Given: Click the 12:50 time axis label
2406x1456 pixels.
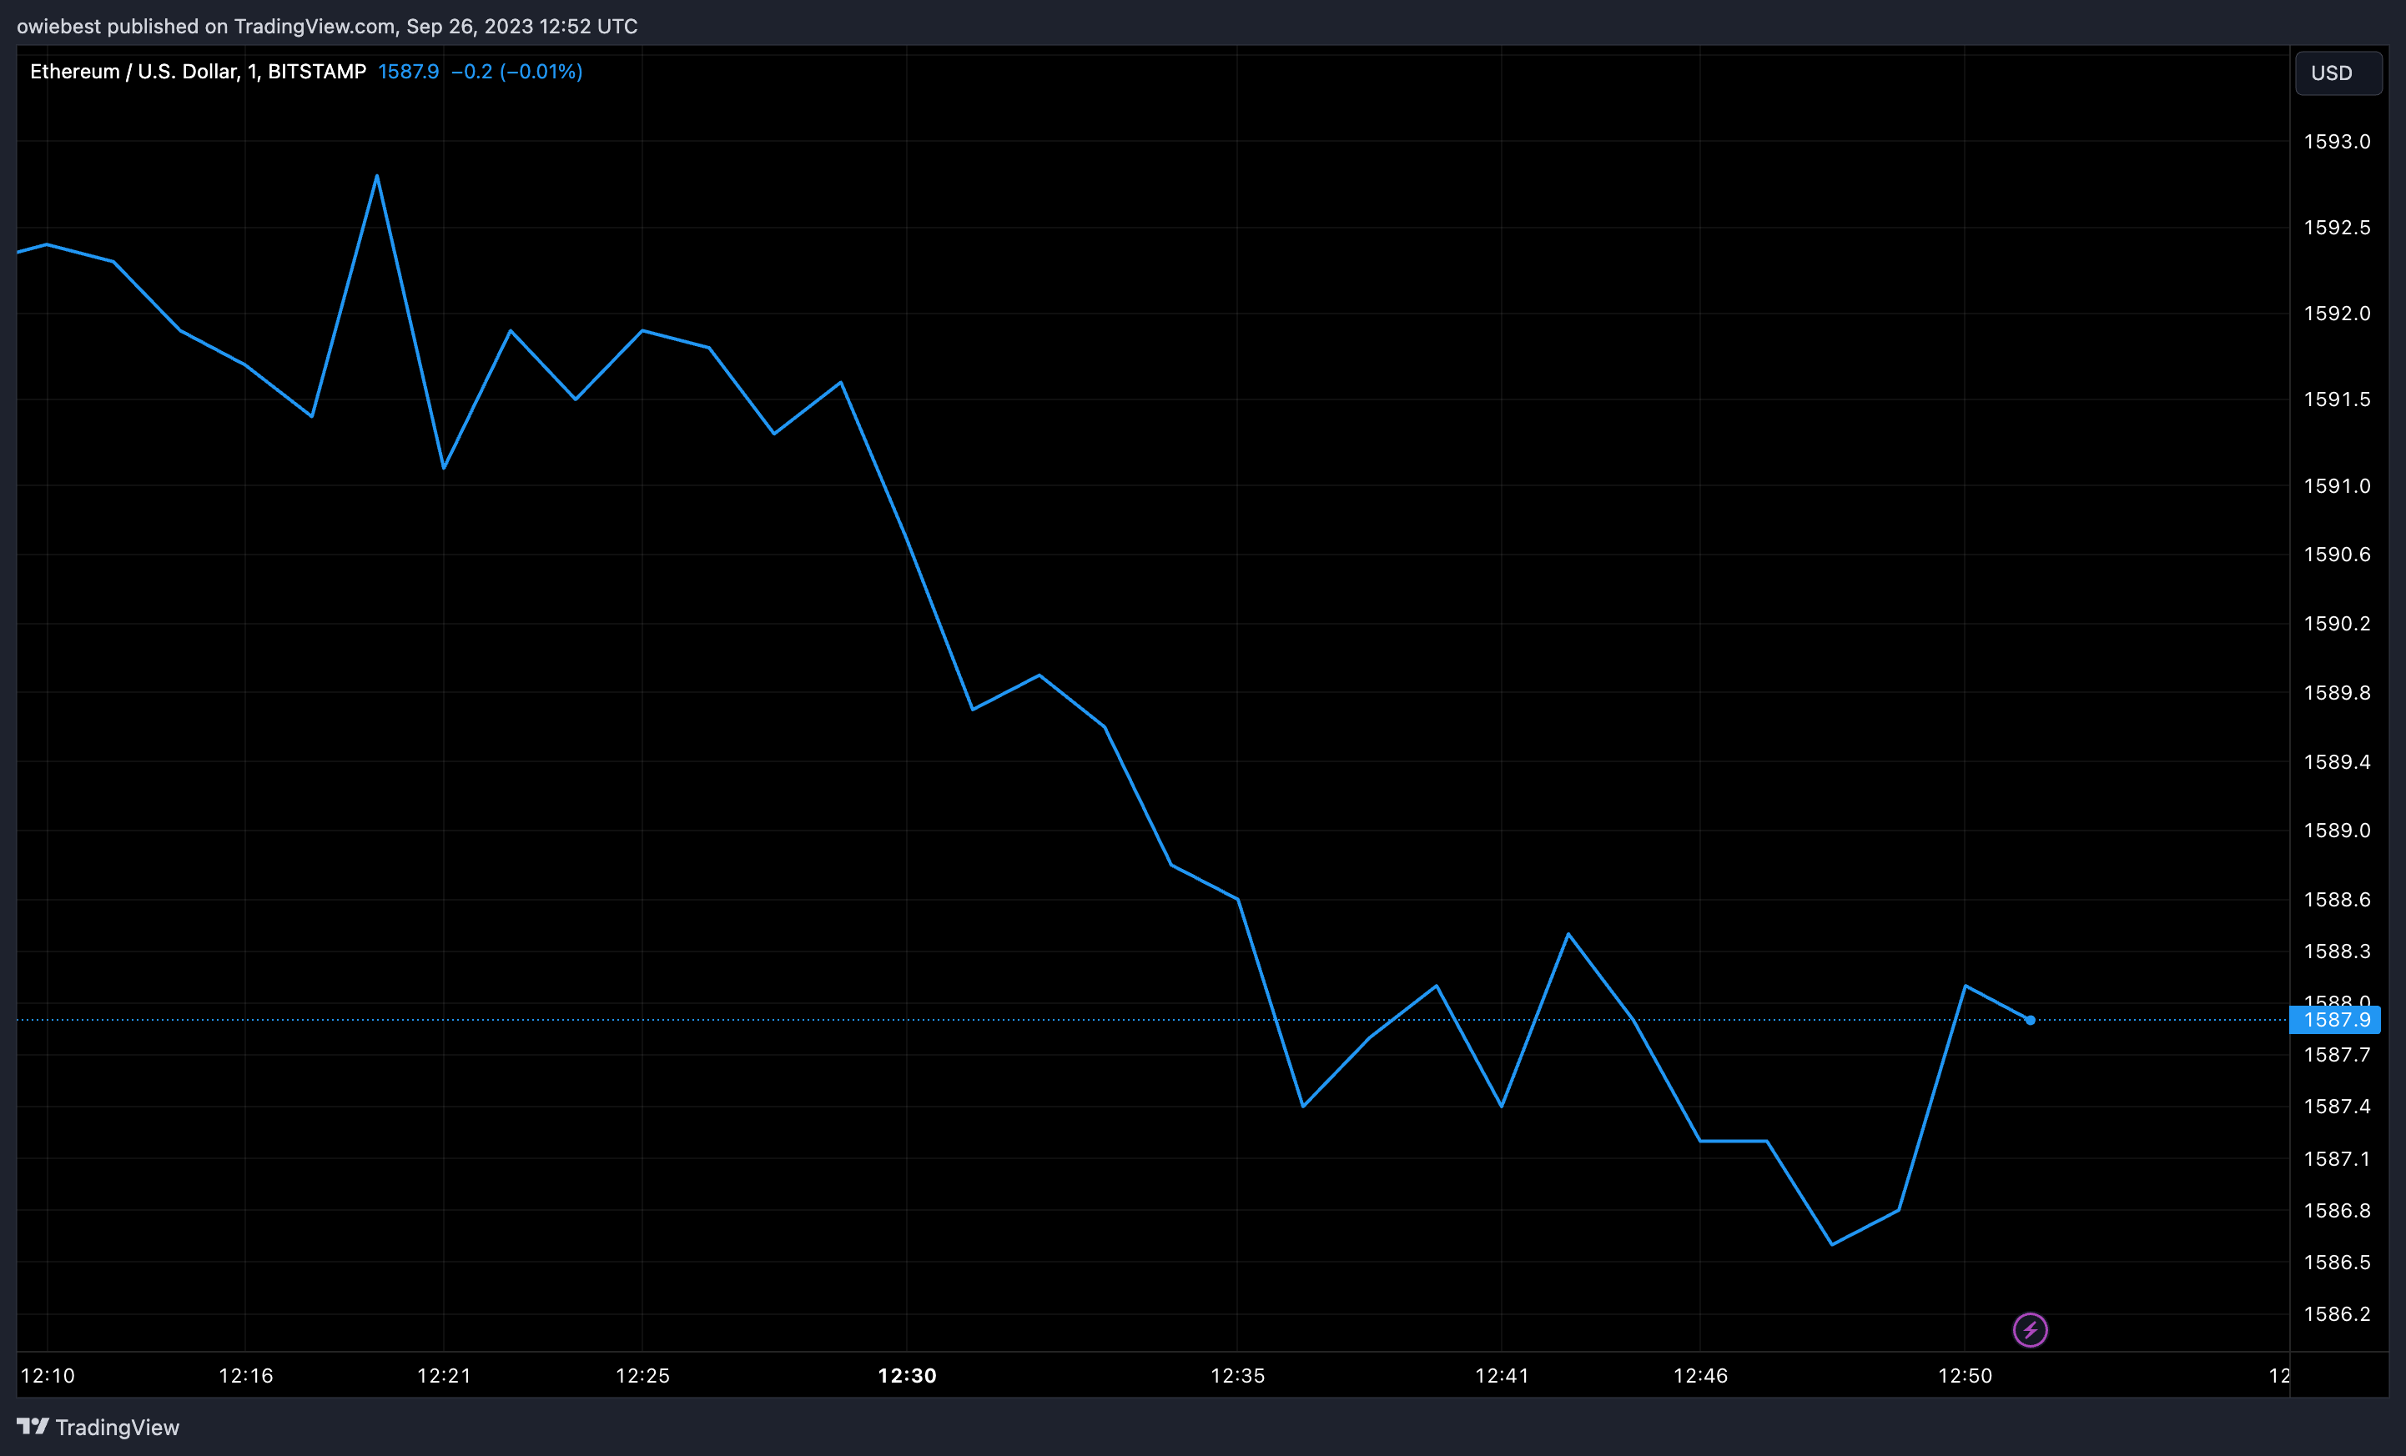Looking at the screenshot, I should pyautogui.click(x=1966, y=1375).
